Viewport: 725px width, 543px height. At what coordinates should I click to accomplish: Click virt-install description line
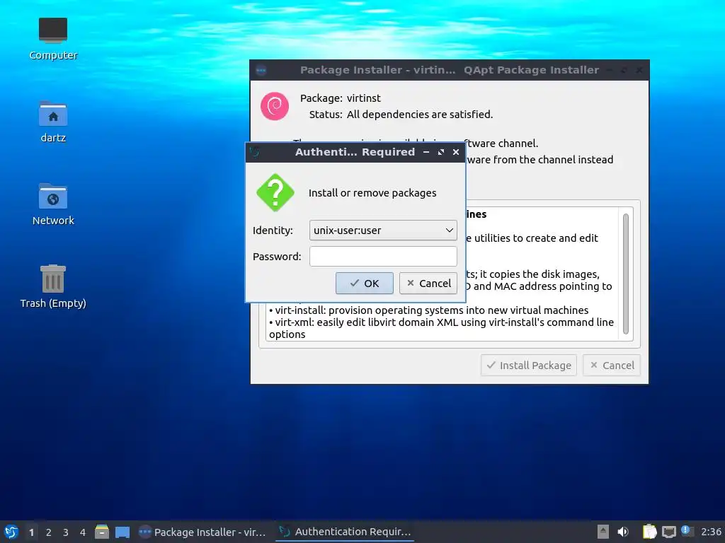point(428,310)
